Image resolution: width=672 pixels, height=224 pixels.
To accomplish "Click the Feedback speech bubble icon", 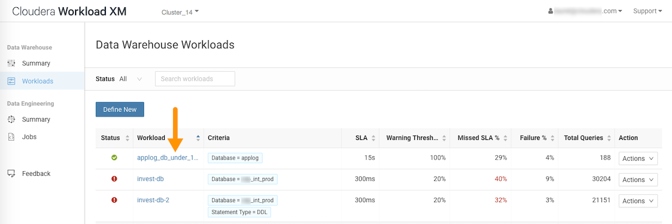I will [x=11, y=174].
